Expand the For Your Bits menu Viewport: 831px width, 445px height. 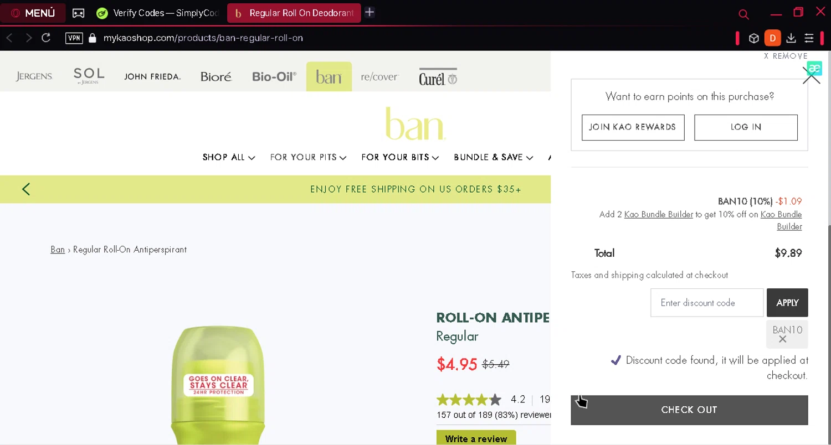400,157
